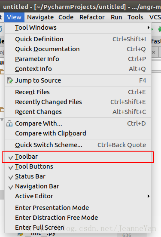Click the green run arrow icon

[x=152, y=29]
